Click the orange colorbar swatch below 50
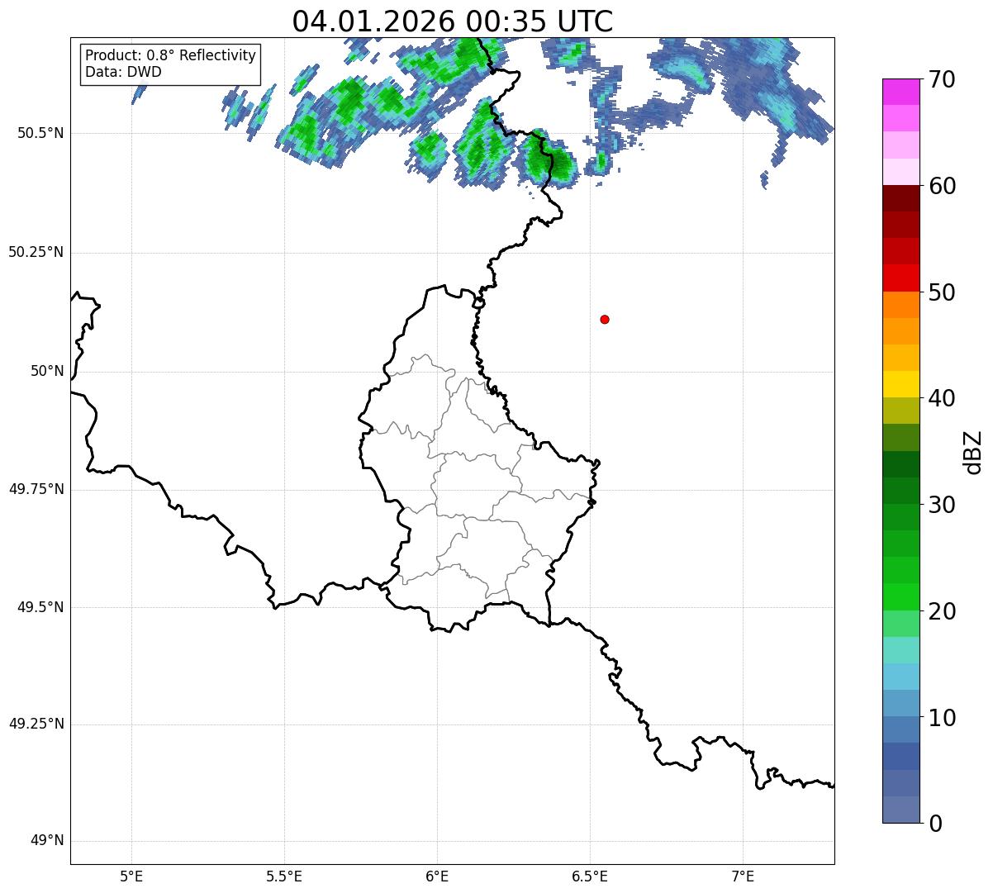This screenshot has height=893, width=993. (900, 305)
